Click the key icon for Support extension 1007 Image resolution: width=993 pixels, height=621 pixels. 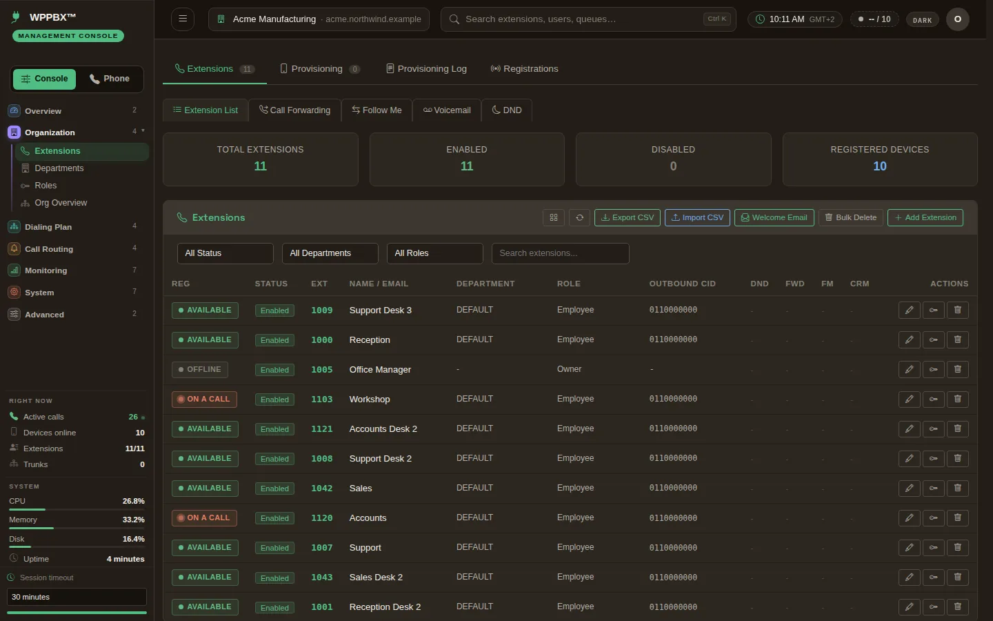coord(934,548)
